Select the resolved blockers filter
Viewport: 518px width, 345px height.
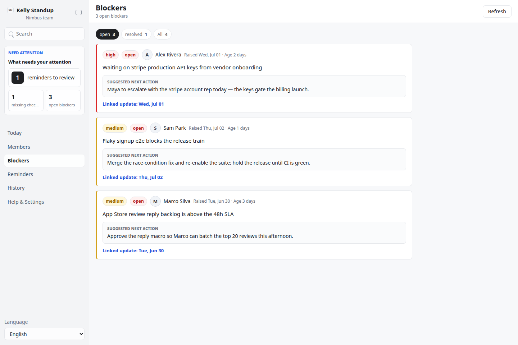pyautogui.click(x=136, y=34)
